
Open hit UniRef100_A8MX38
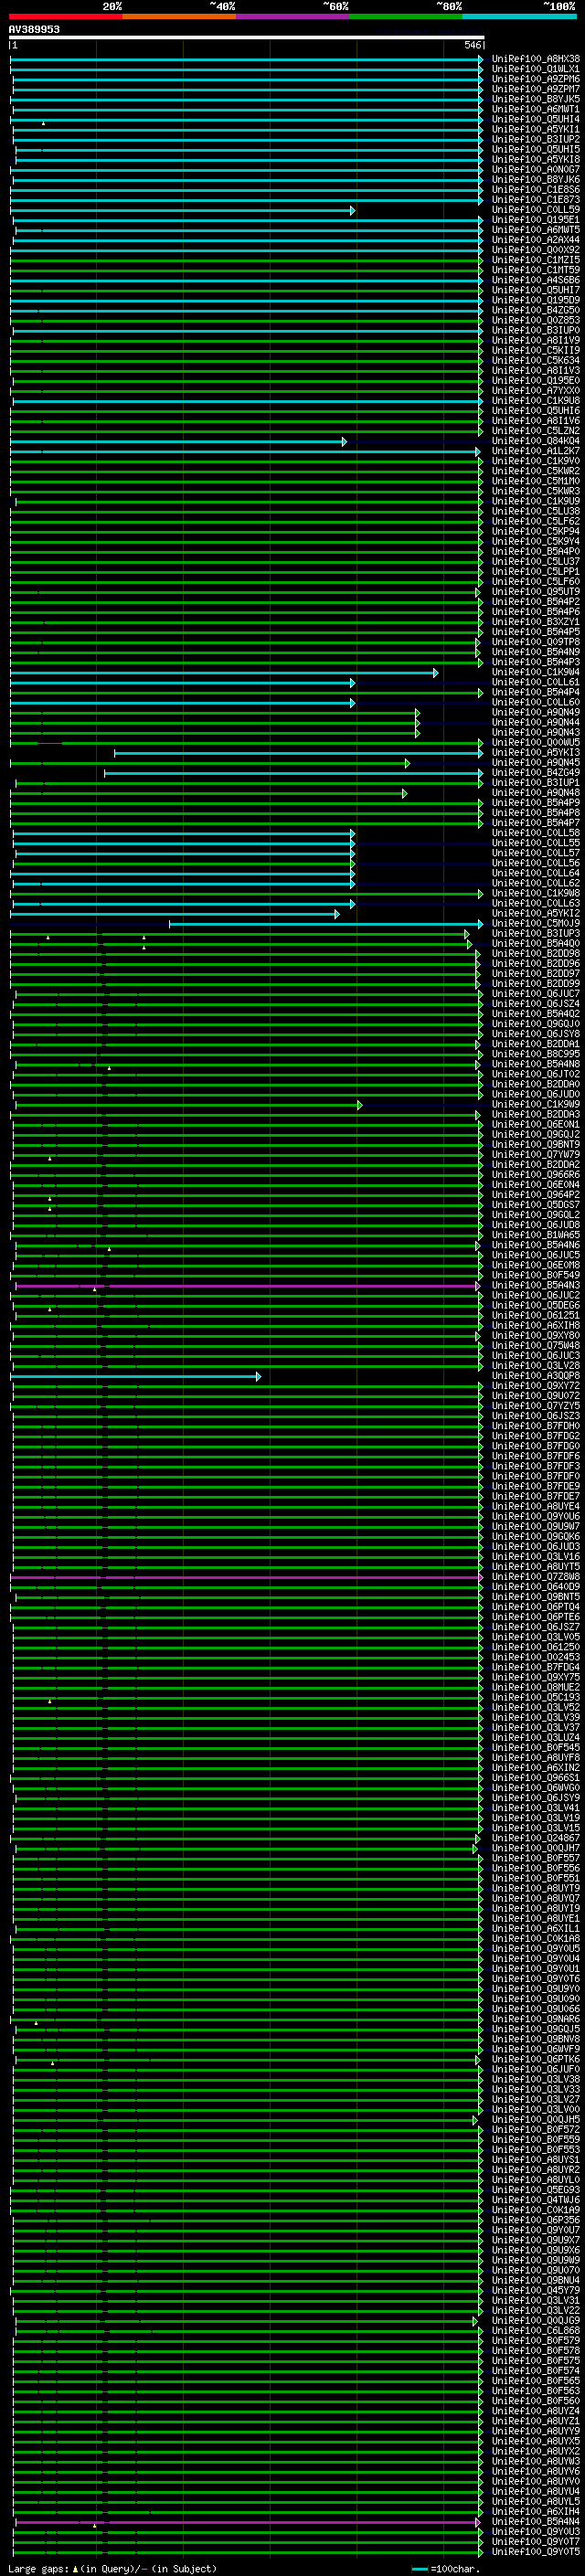[x=535, y=59]
